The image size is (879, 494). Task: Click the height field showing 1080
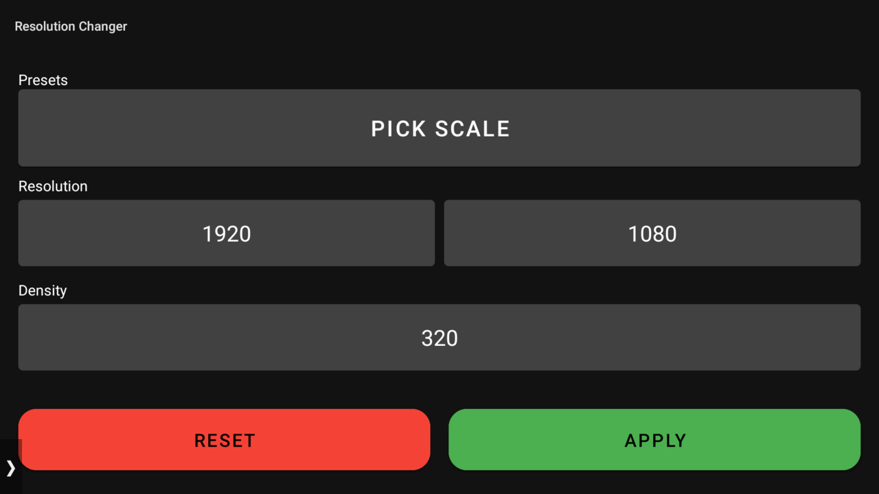click(x=652, y=234)
